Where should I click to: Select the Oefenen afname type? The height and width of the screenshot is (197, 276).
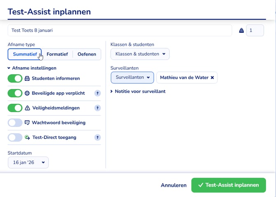(87, 54)
